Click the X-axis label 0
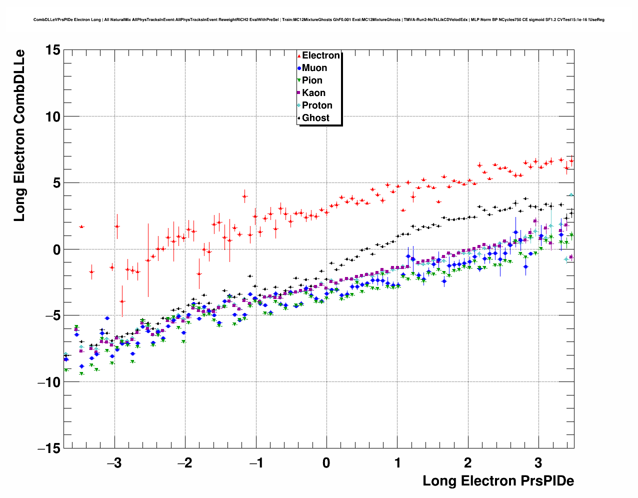The height and width of the screenshot is (498, 638). pos(326,463)
